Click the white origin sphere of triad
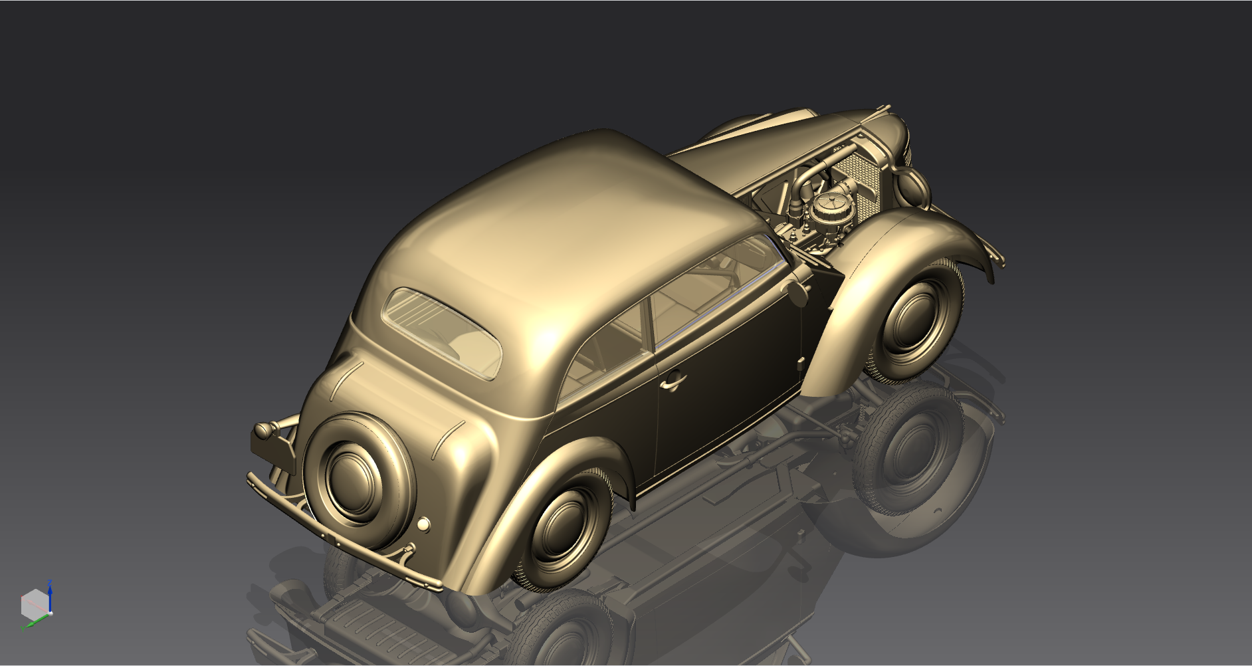The width and height of the screenshot is (1252, 666). 51,613
